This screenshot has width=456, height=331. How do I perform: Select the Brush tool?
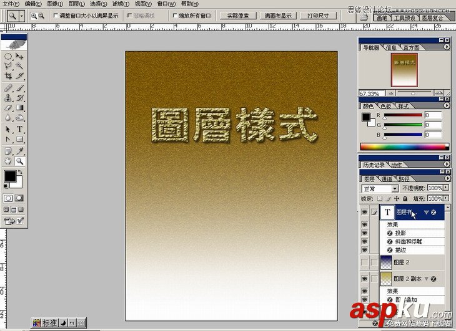[x=19, y=88]
